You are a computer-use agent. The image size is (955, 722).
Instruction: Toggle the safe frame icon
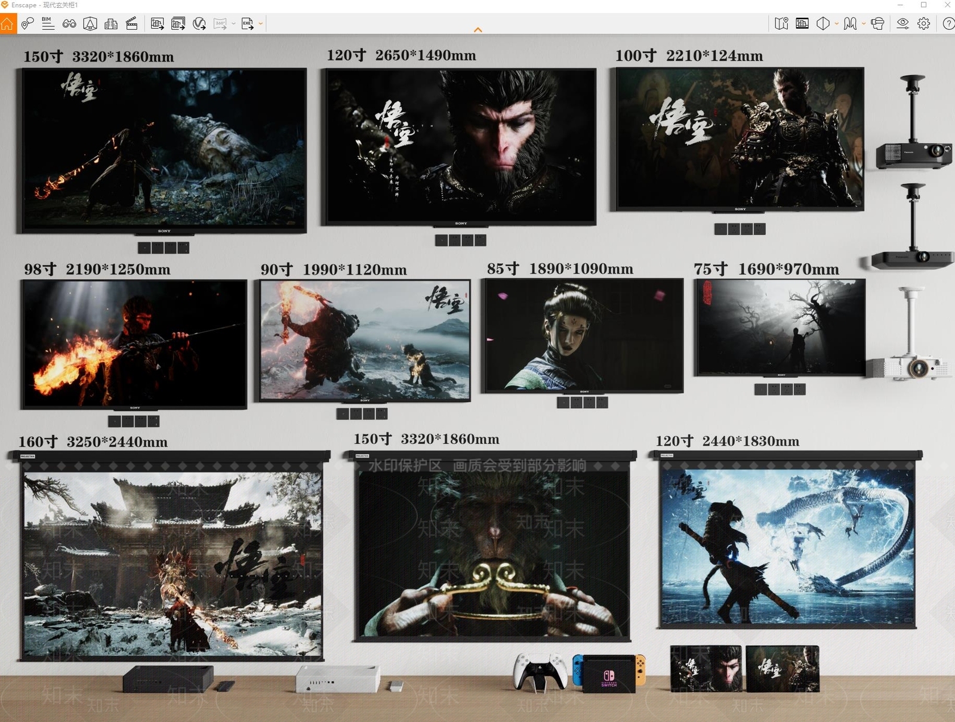(x=802, y=24)
